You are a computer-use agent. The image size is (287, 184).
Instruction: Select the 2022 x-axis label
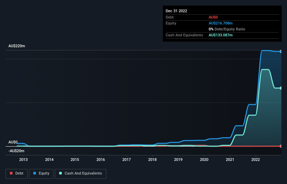click(256, 160)
